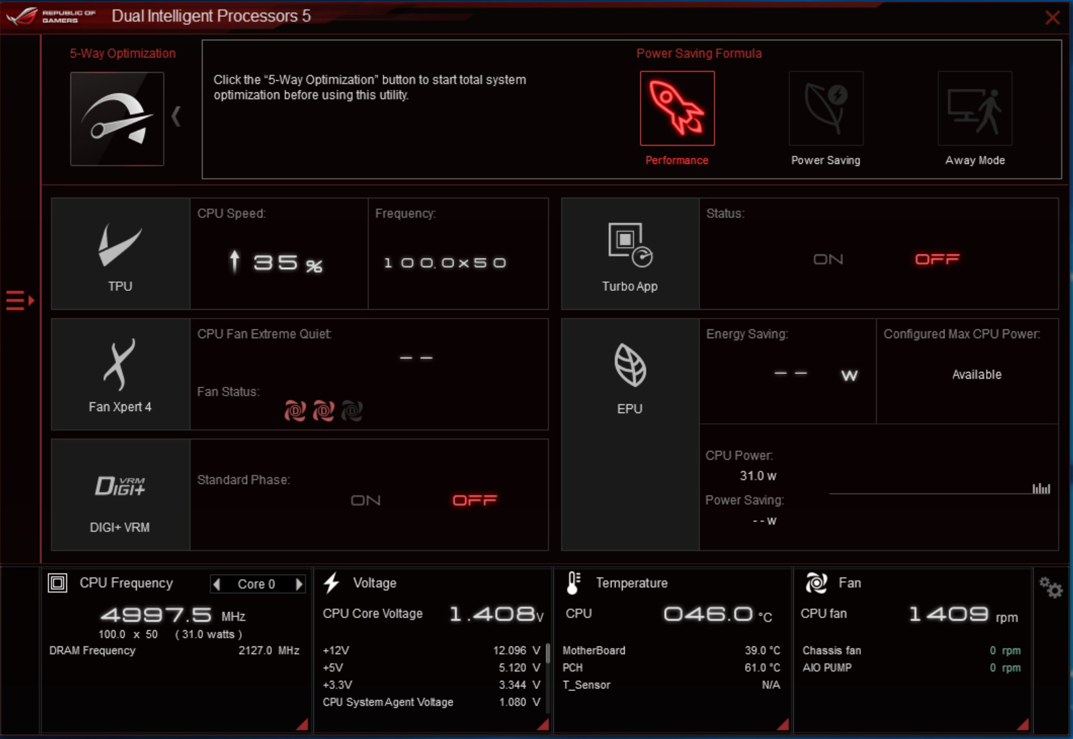Click the 35% CPU Speed value
1073x739 pixels.
[x=288, y=263]
